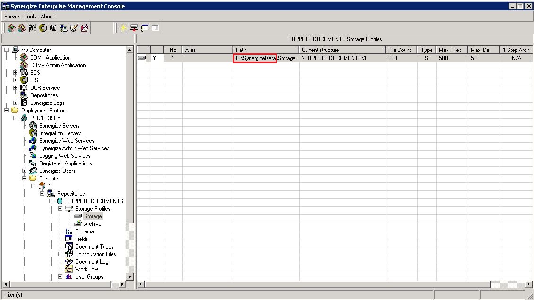Image resolution: width=534 pixels, height=300 pixels.
Task: Click the Max. Dir. column header
Action: pyautogui.click(x=483, y=50)
